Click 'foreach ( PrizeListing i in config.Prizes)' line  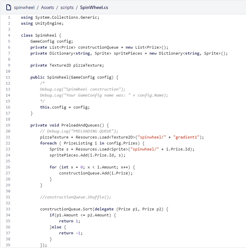[x=92, y=143]
